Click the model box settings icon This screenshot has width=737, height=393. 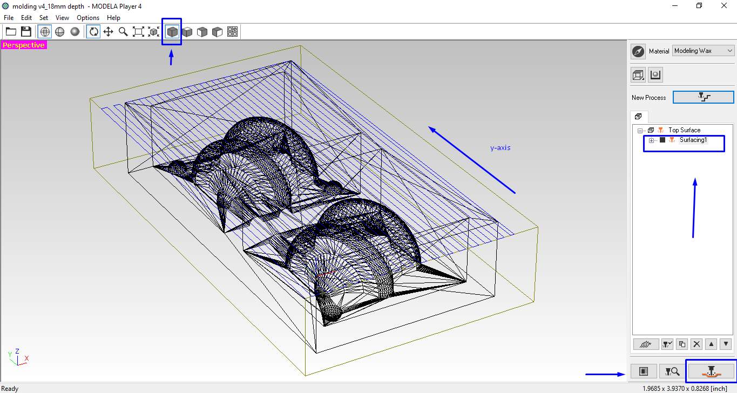(x=639, y=75)
